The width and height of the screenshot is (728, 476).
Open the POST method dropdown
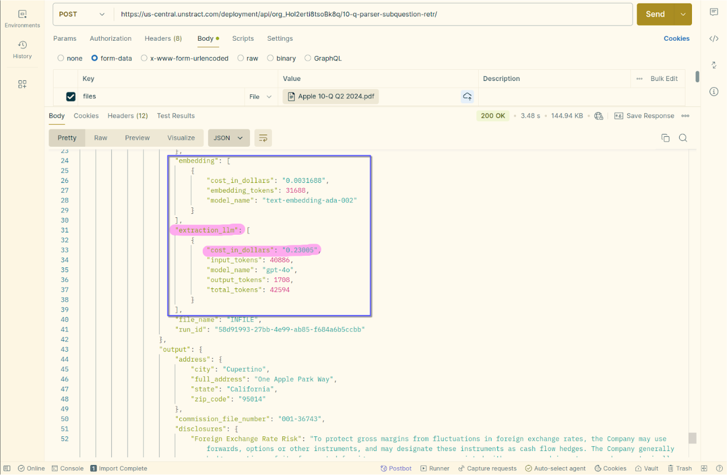(82, 14)
